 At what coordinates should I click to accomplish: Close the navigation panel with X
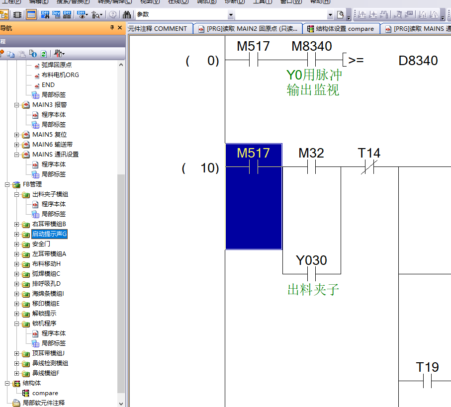pyautogui.click(x=120, y=28)
